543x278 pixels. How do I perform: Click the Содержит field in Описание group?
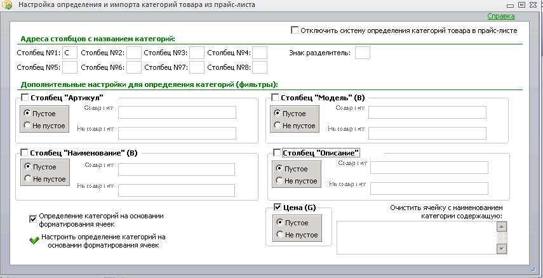(x=429, y=168)
